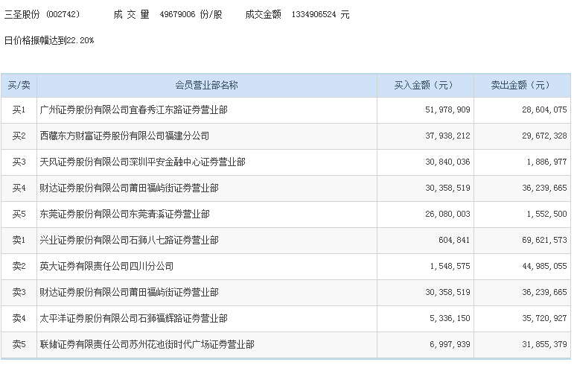Click 联储证券有限责任公司苏州花池街时代广场证券营业部

point(147,345)
